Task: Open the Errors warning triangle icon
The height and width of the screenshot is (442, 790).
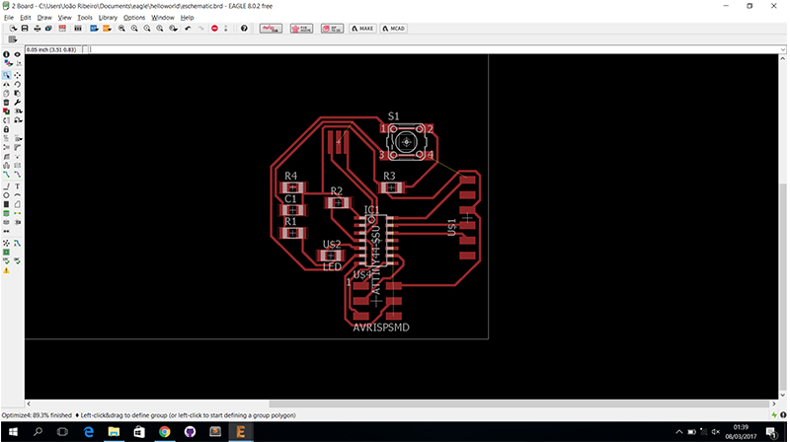Action: (7, 271)
